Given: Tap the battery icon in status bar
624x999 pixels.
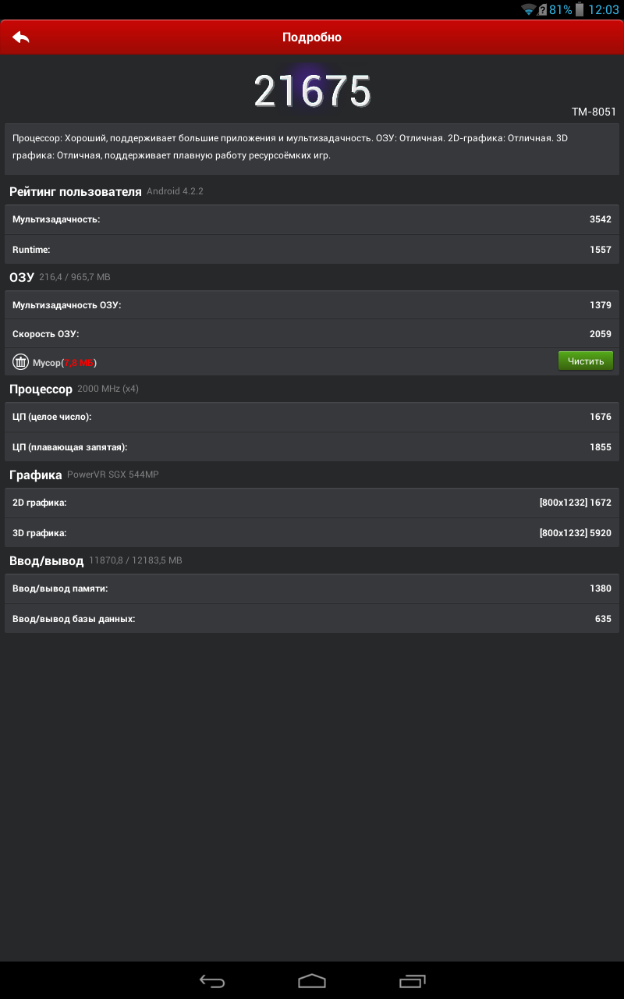Looking at the screenshot, I should click(580, 10).
